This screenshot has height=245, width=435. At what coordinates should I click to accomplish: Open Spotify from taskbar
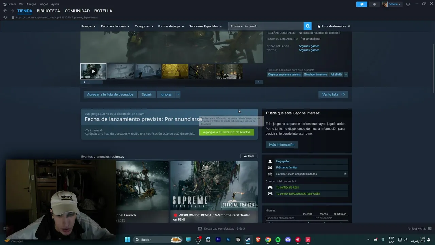coord(278,240)
